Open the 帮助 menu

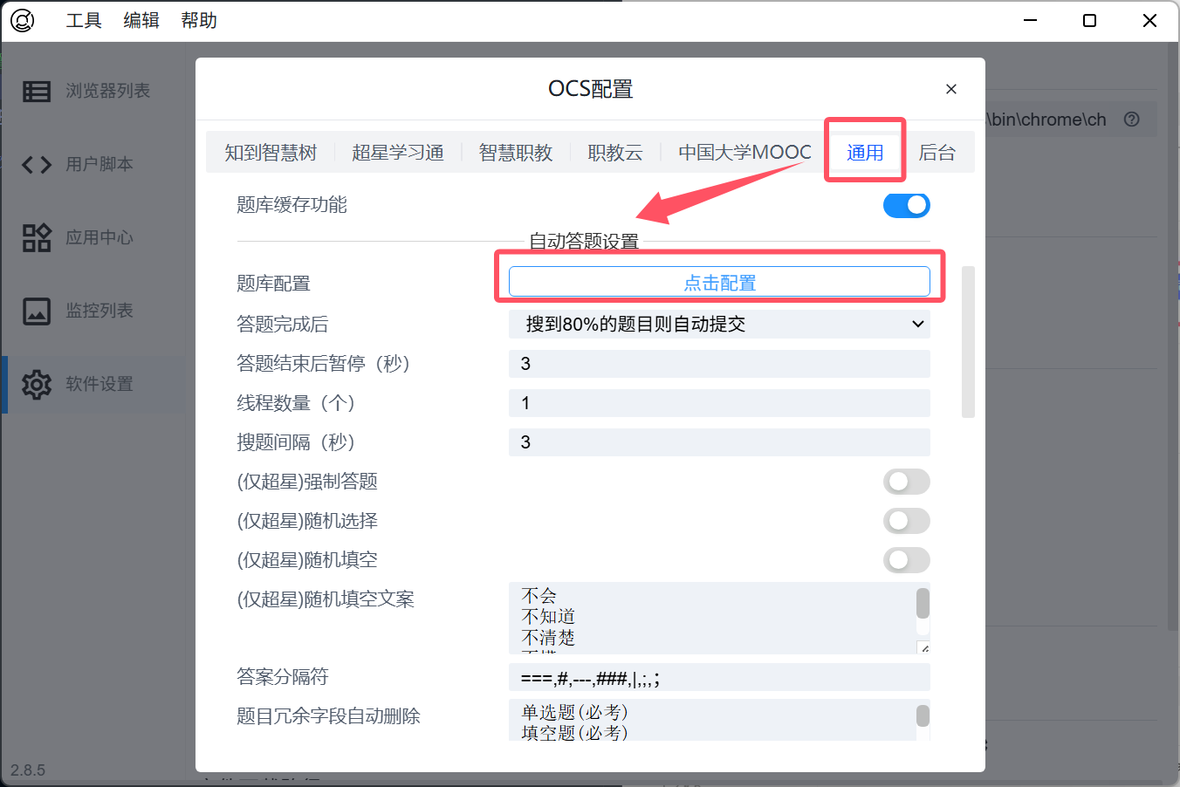[x=199, y=20]
